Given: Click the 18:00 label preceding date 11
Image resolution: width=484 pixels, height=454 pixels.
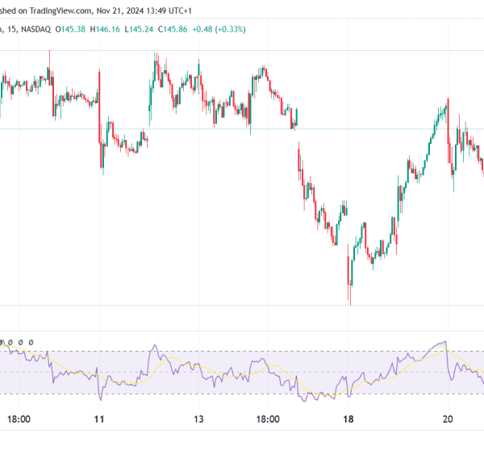Looking at the screenshot, I should [19, 419].
